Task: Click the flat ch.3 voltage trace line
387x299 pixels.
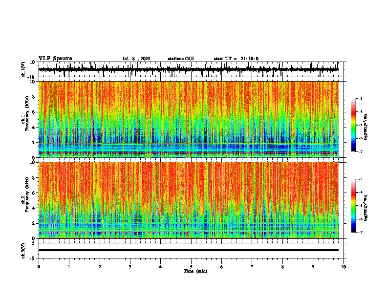Action: pyautogui.click(x=189, y=250)
